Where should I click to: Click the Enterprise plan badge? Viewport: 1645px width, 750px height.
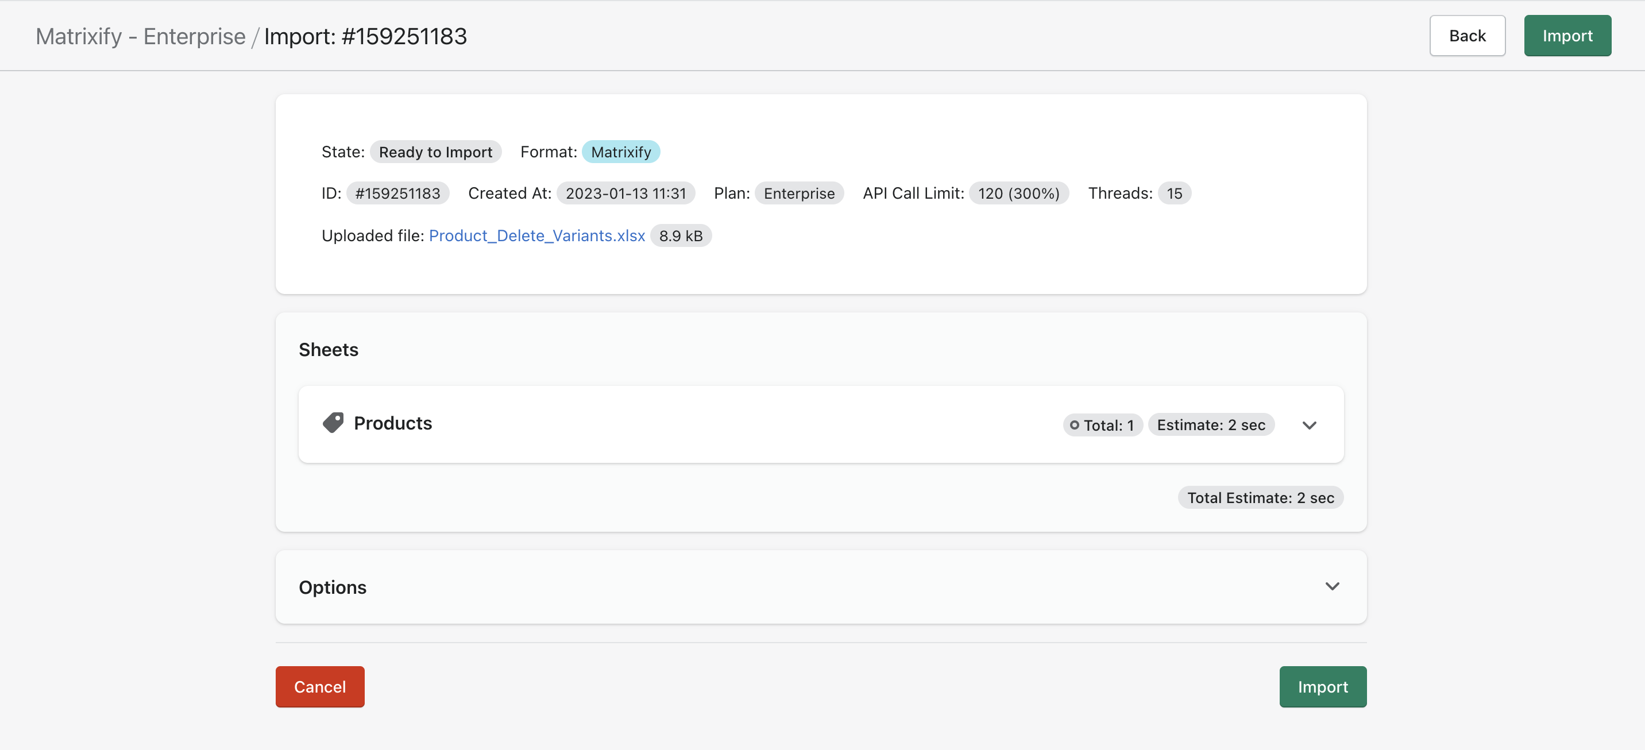(x=799, y=194)
